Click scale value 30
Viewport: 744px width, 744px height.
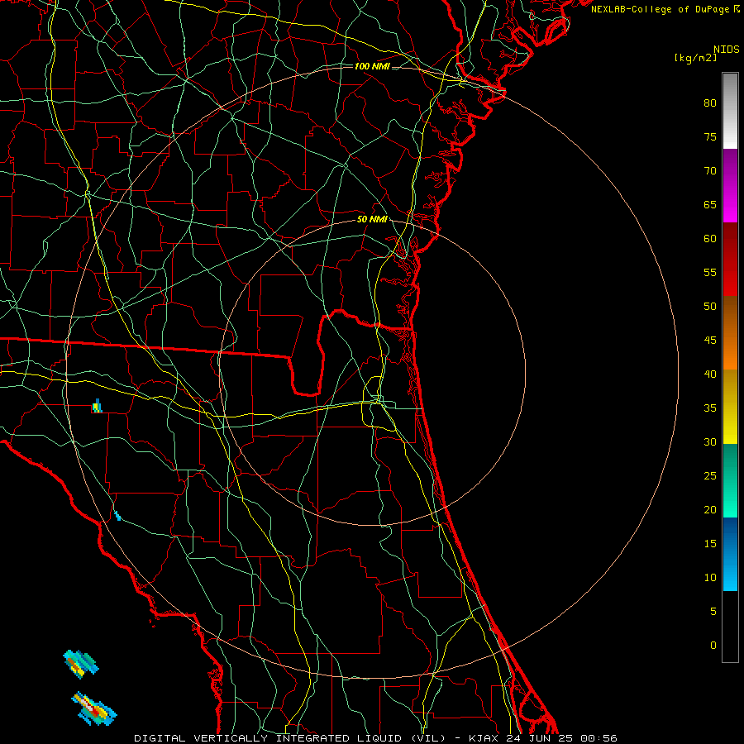click(x=710, y=441)
